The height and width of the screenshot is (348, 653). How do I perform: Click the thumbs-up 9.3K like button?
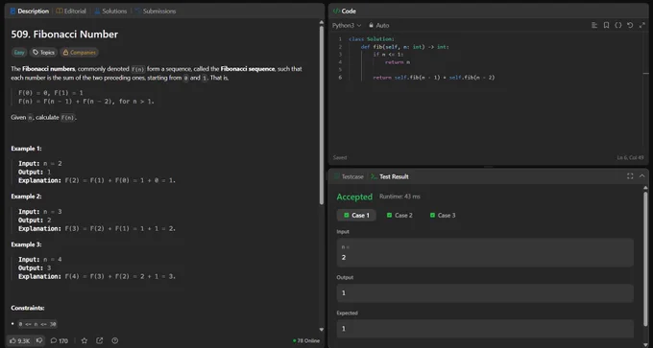tap(19, 340)
